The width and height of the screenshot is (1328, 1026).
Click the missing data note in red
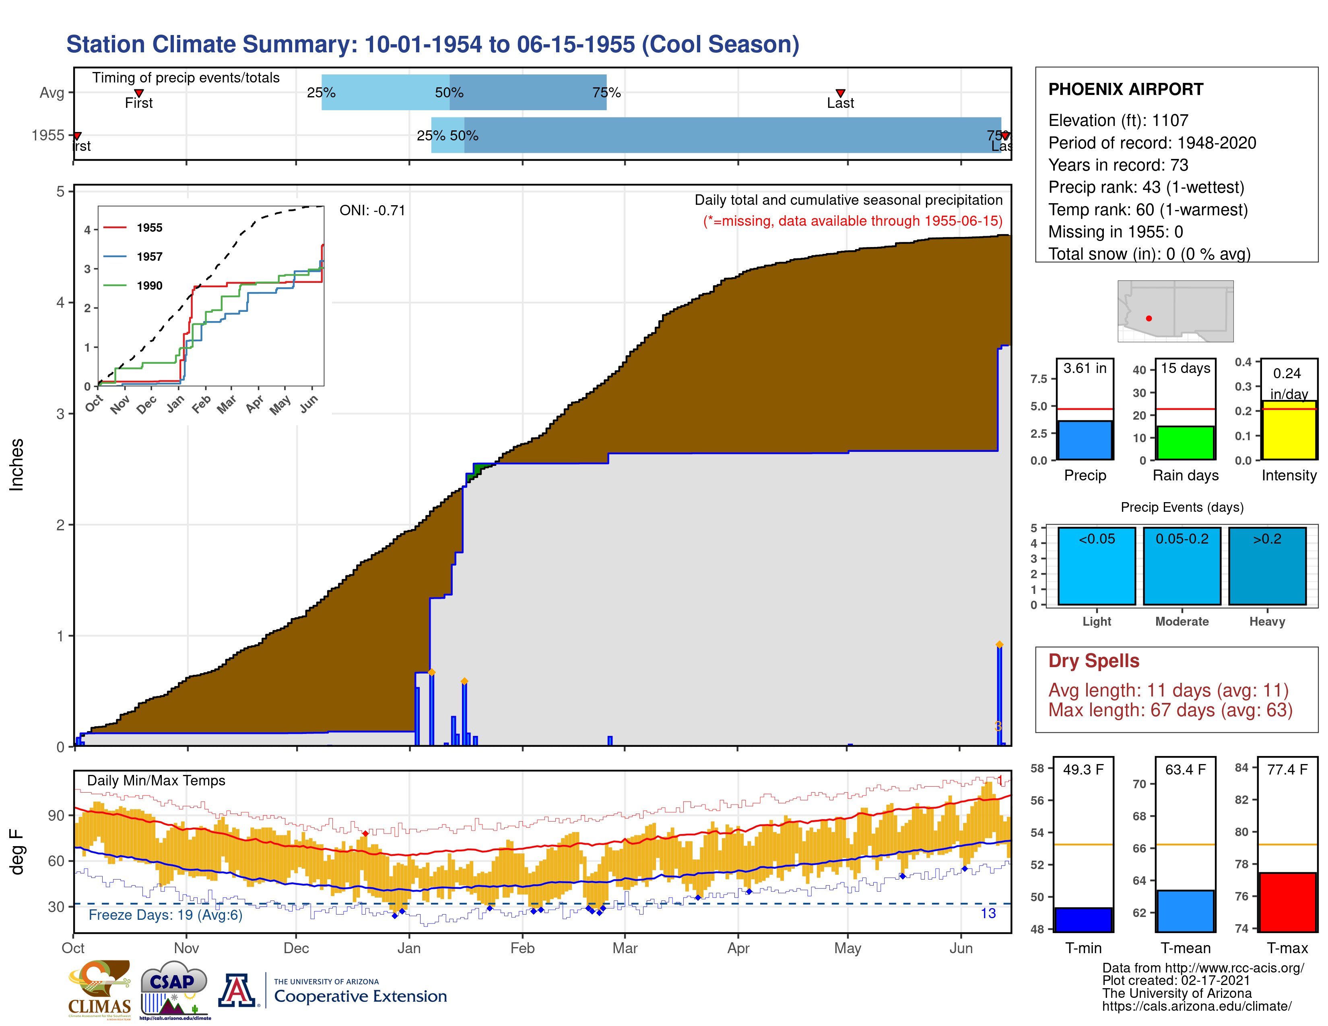point(852,220)
